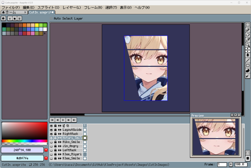Switch to the ホーム tab
The width and height of the screenshot is (251, 168).
coord(13,12)
